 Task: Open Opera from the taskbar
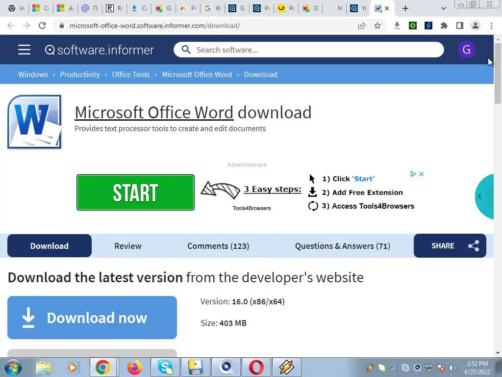pos(256,367)
